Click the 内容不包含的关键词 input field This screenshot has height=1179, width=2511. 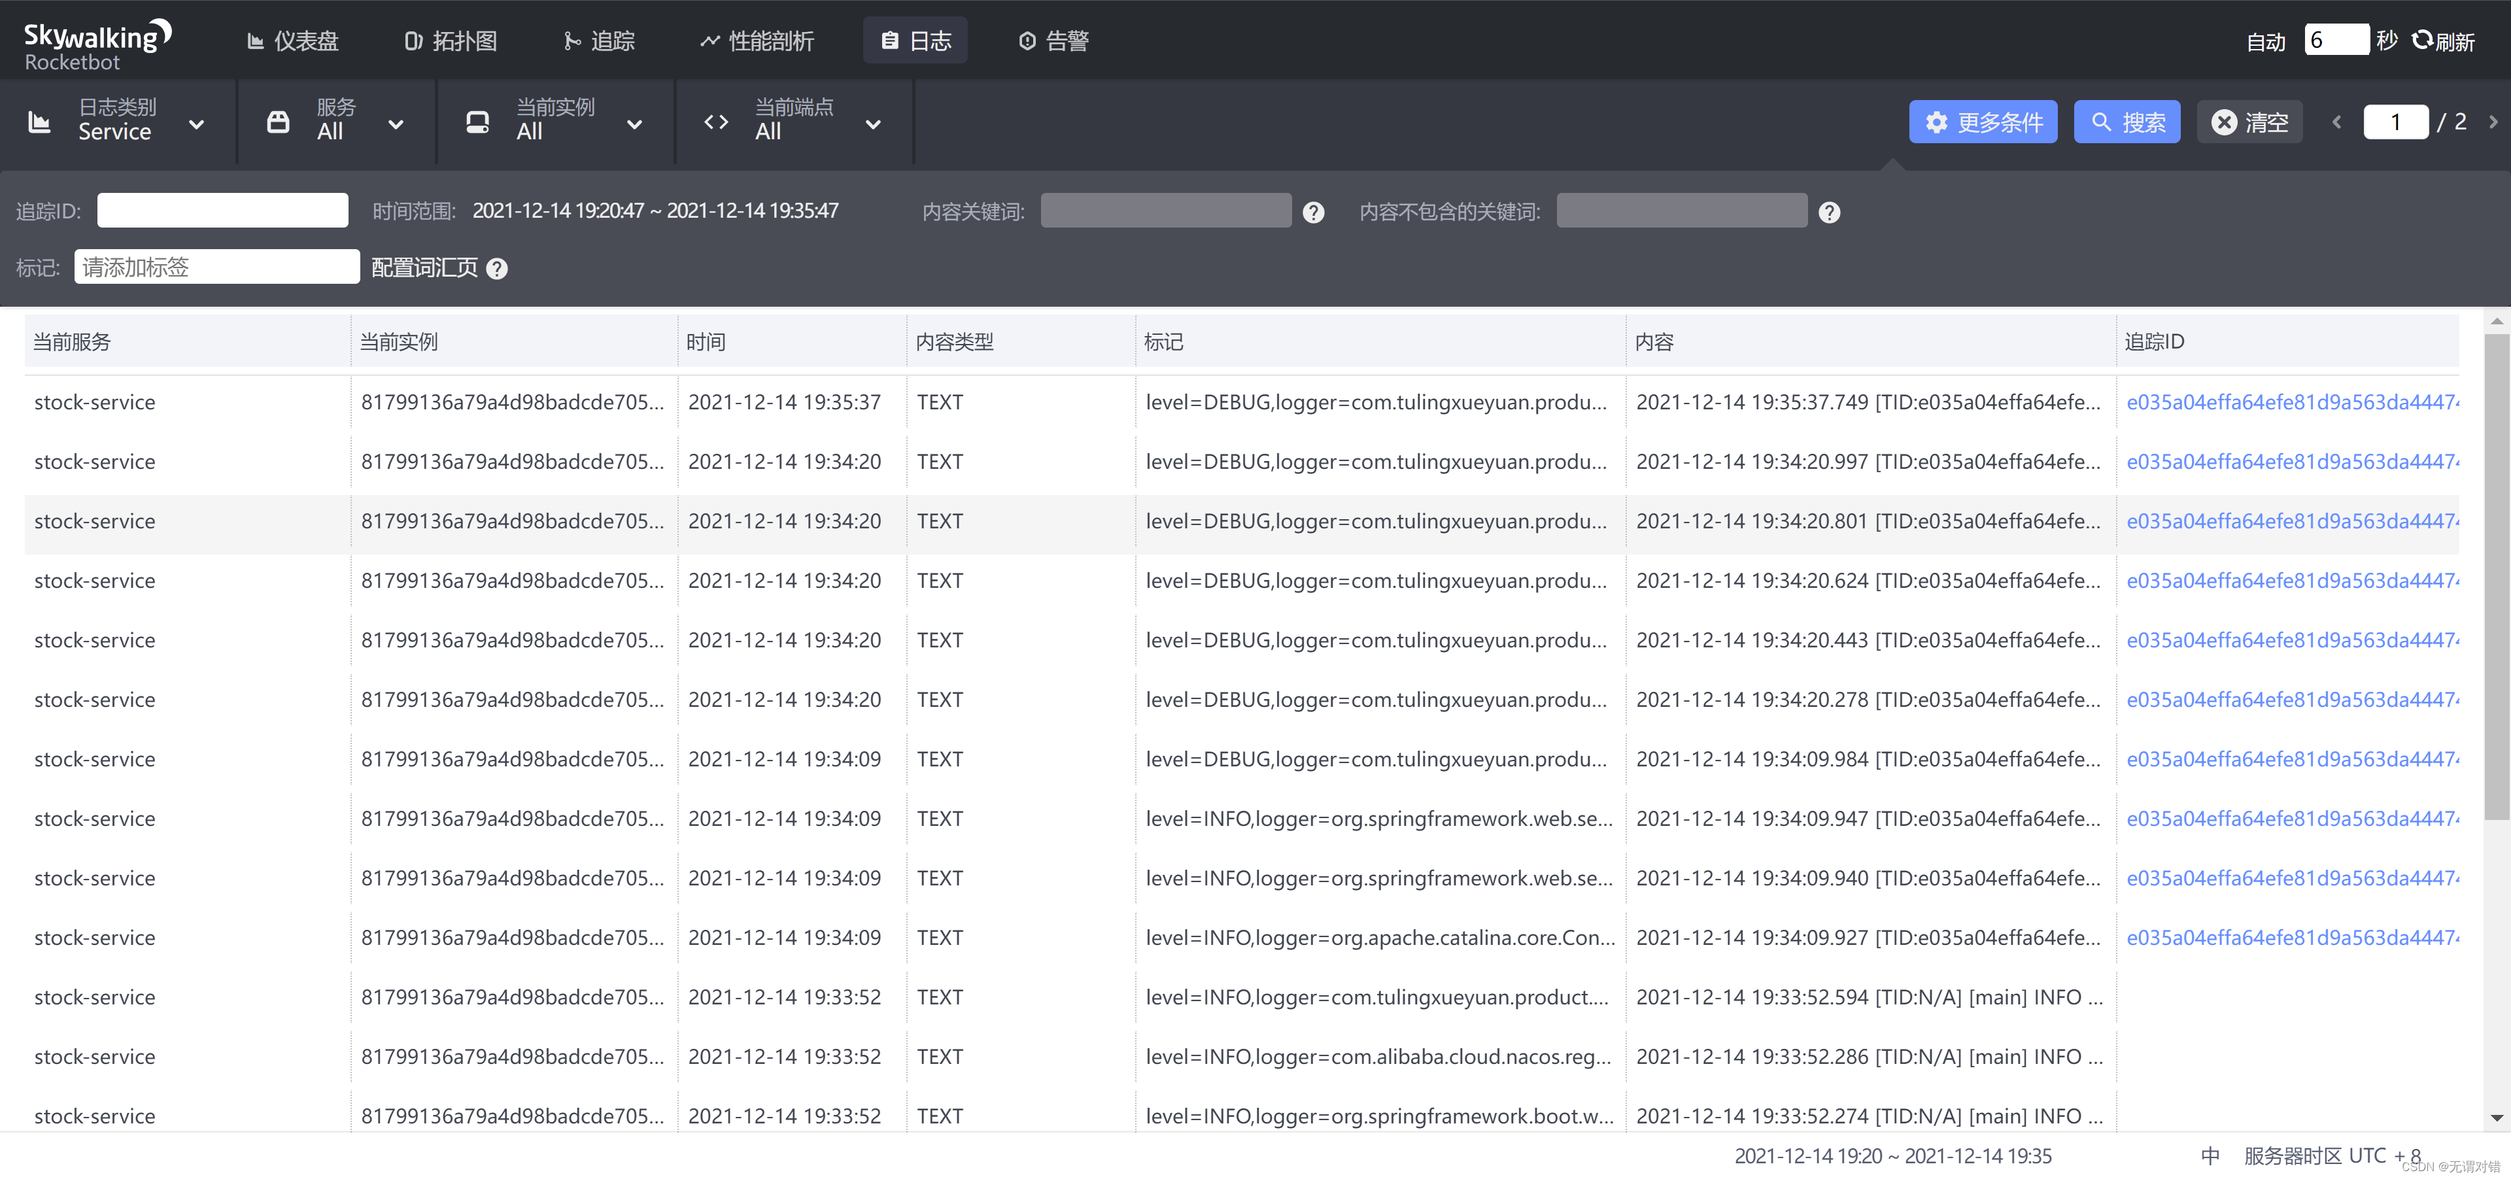coord(1681,211)
